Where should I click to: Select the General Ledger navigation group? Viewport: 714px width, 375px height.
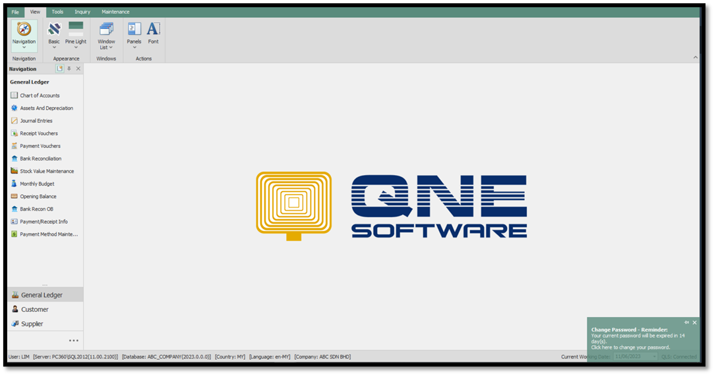click(45, 295)
